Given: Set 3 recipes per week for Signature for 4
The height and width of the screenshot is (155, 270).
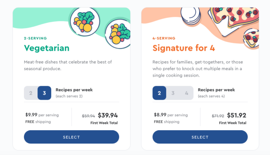Looking at the screenshot, I should tap(173, 93).
